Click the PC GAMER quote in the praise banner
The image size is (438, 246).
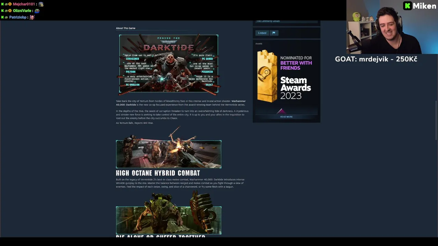pyautogui.click(x=203, y=57)
